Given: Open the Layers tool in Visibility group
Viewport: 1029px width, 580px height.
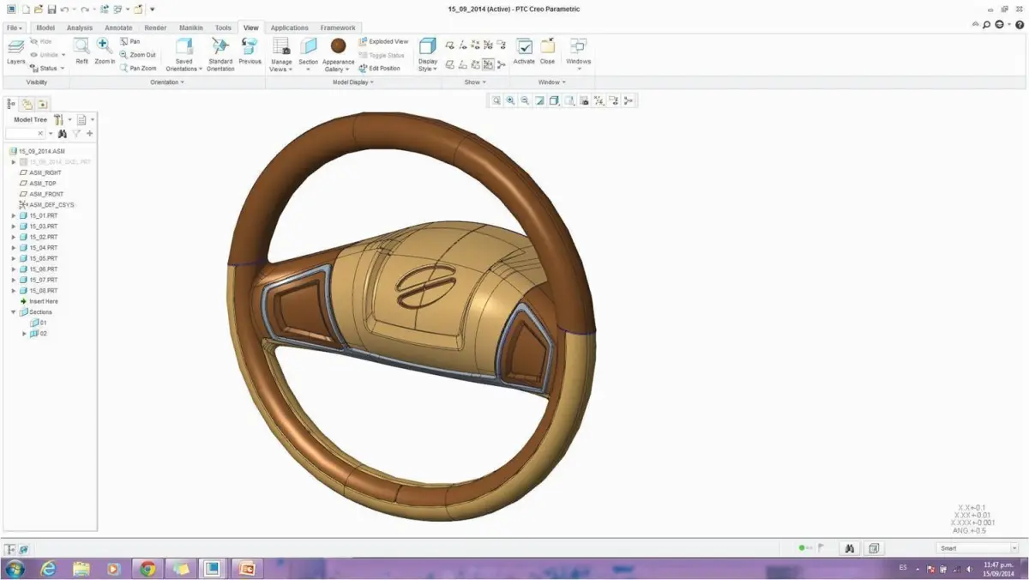Looking at the screenshot, I should 16,52.
